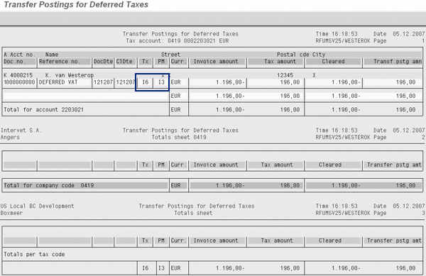Click the Transf.pstg amn column header
The image size is (426, 276).
tap(398, 62)
